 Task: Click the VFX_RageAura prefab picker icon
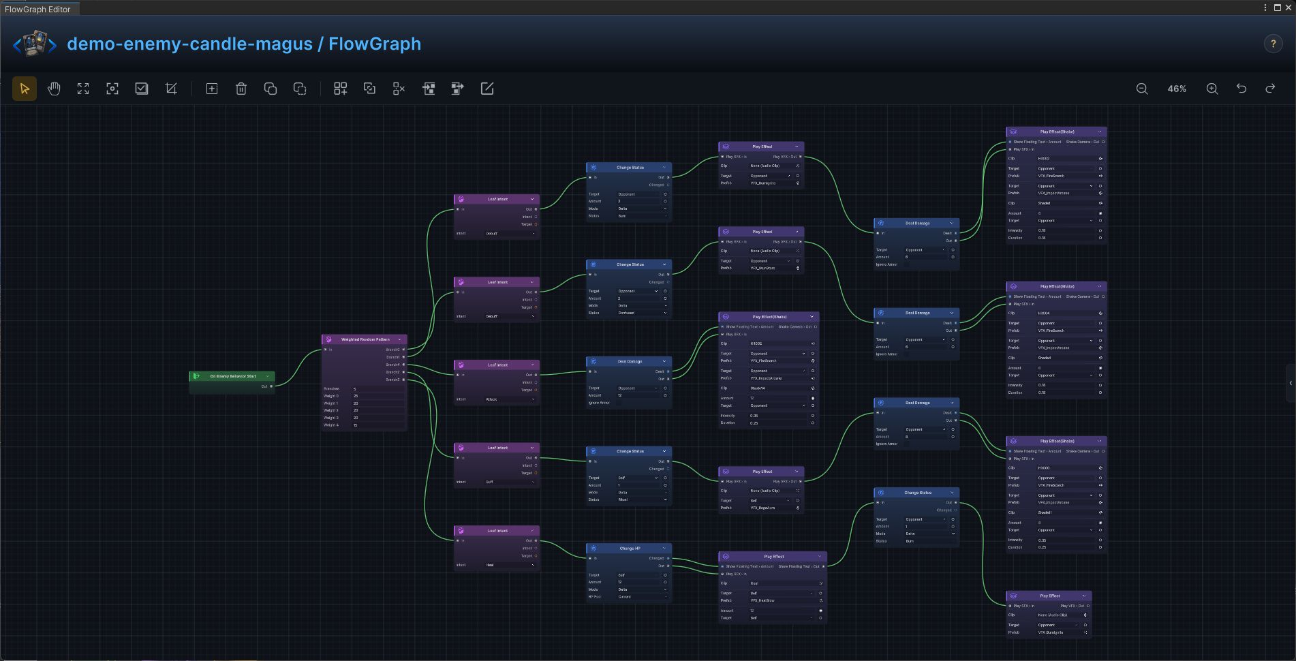pos(798,508)
